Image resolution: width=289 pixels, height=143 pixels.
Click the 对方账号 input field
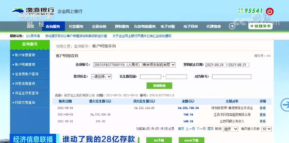[232, 77]
